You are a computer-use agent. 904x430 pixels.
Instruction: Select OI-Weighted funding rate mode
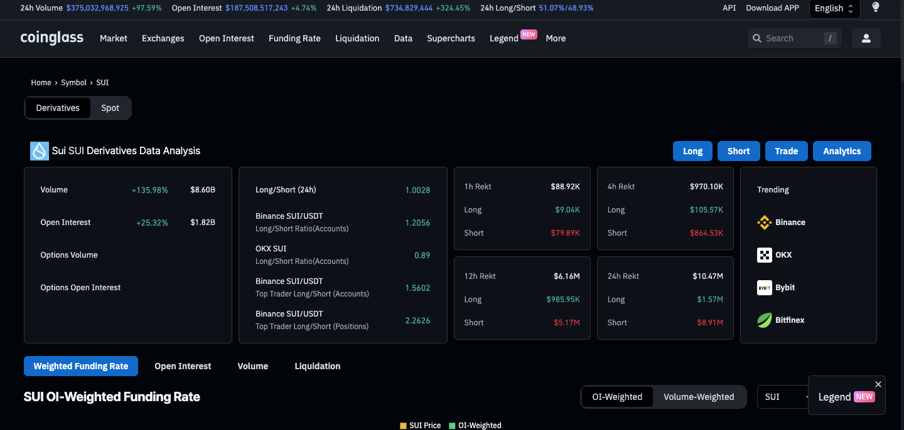coord(616,397)
